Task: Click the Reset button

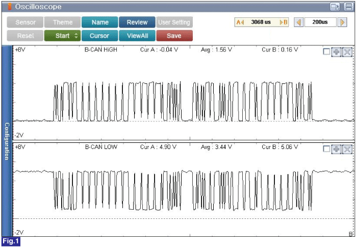Action: point(25,36)
